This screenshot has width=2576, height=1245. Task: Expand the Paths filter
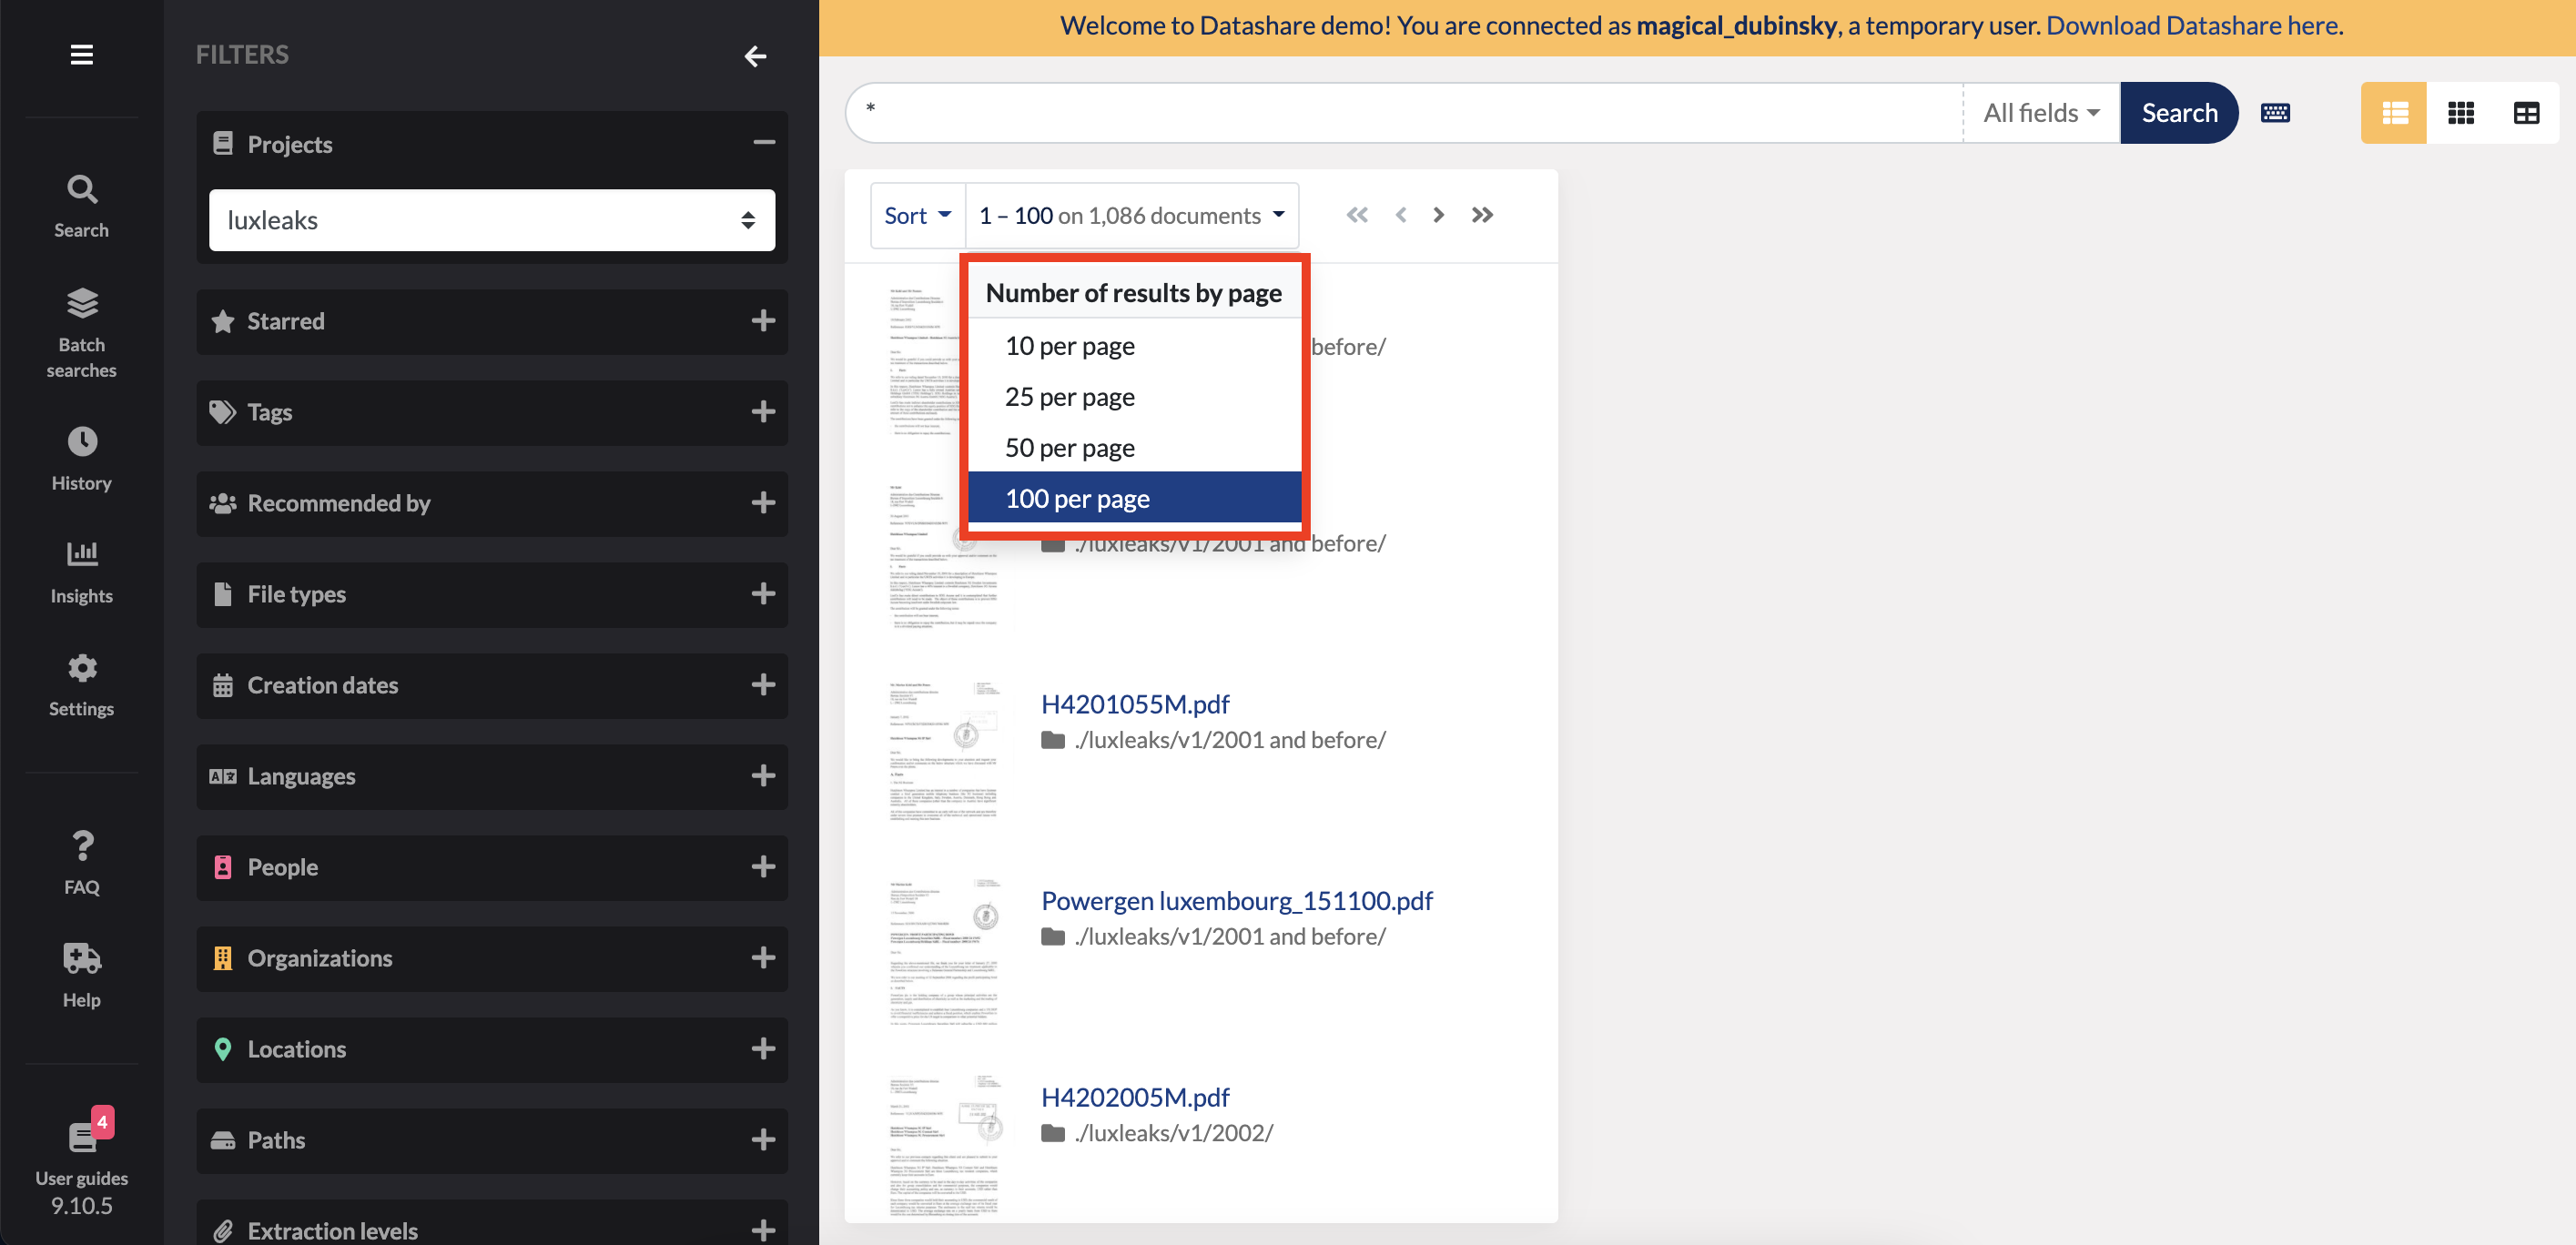point(763,1140)
